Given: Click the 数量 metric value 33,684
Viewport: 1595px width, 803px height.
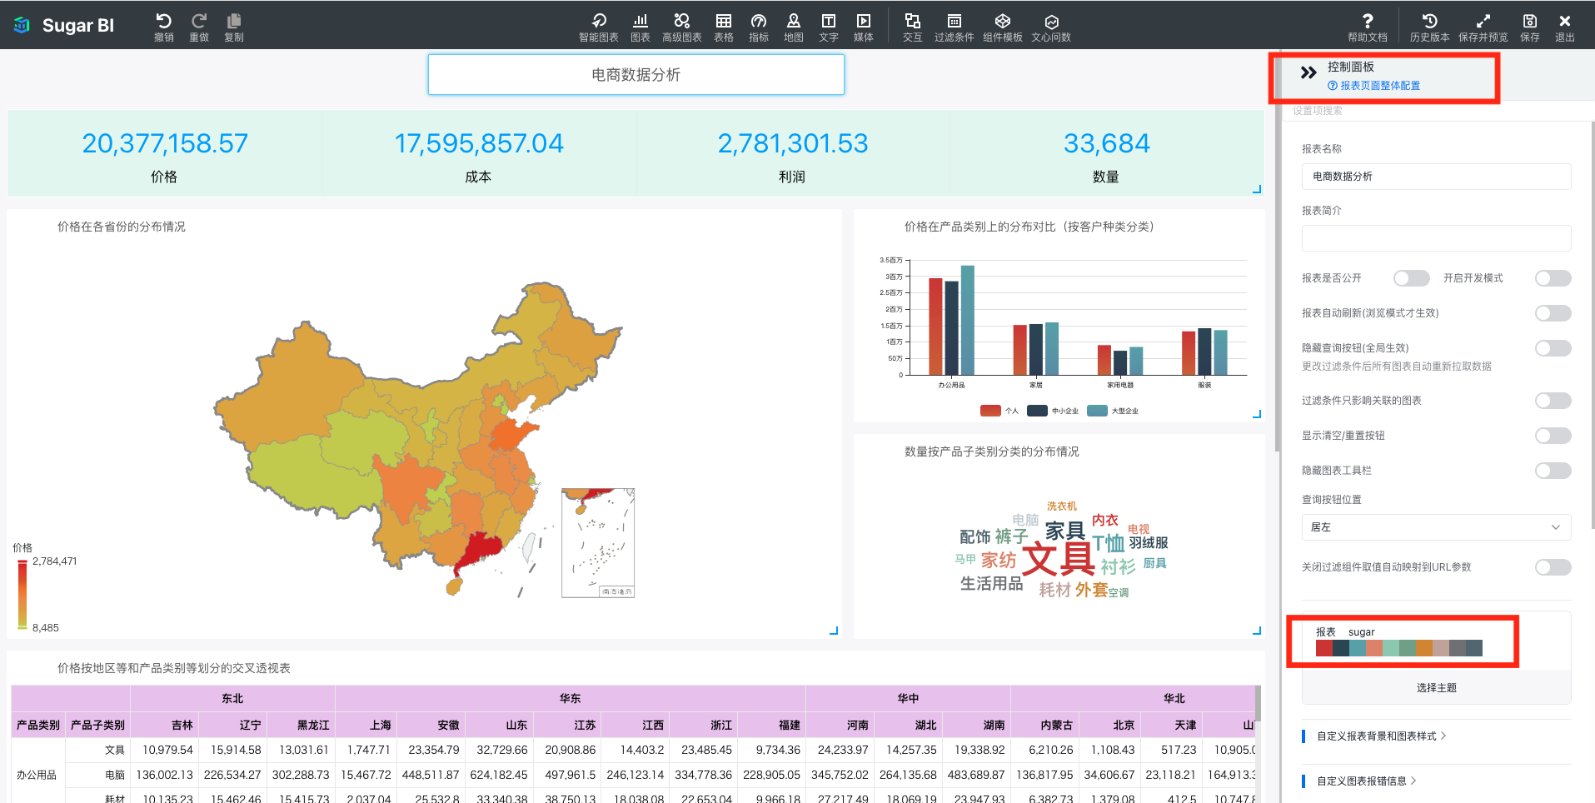Looking at the screenshot, I should coord(1107,144).
